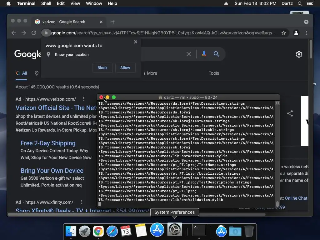Bookmark this page with star icon
The height and width of the screenshot is (240, 320).
[x=284, y=33]
